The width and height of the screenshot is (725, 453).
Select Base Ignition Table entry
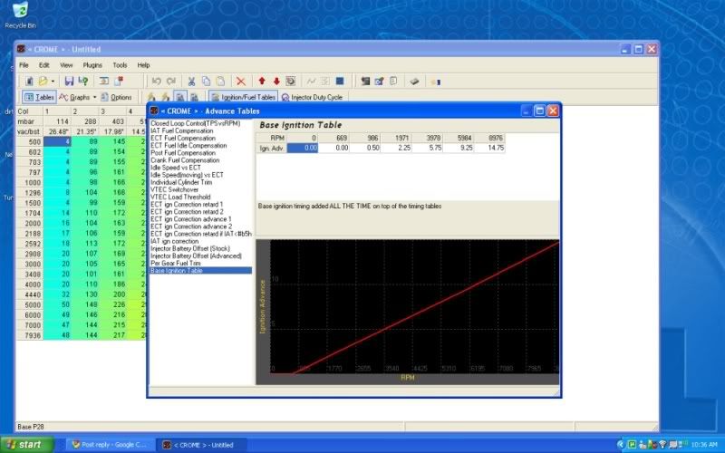[x=200, y=270]
